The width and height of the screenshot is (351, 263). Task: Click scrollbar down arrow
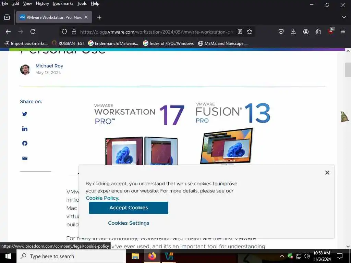(348, 247)
